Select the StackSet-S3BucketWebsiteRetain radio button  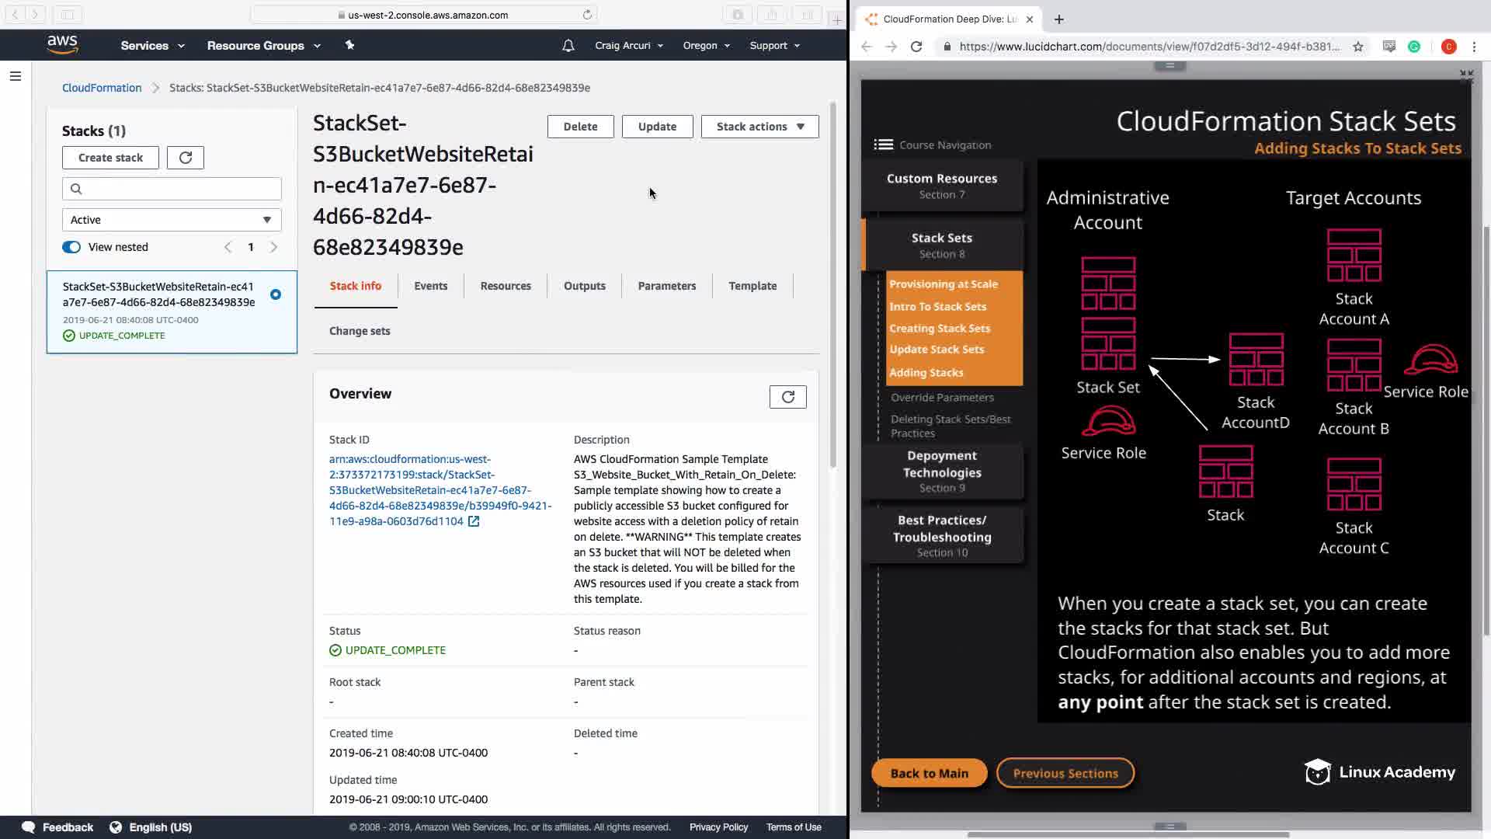click(x=276, y=294)
